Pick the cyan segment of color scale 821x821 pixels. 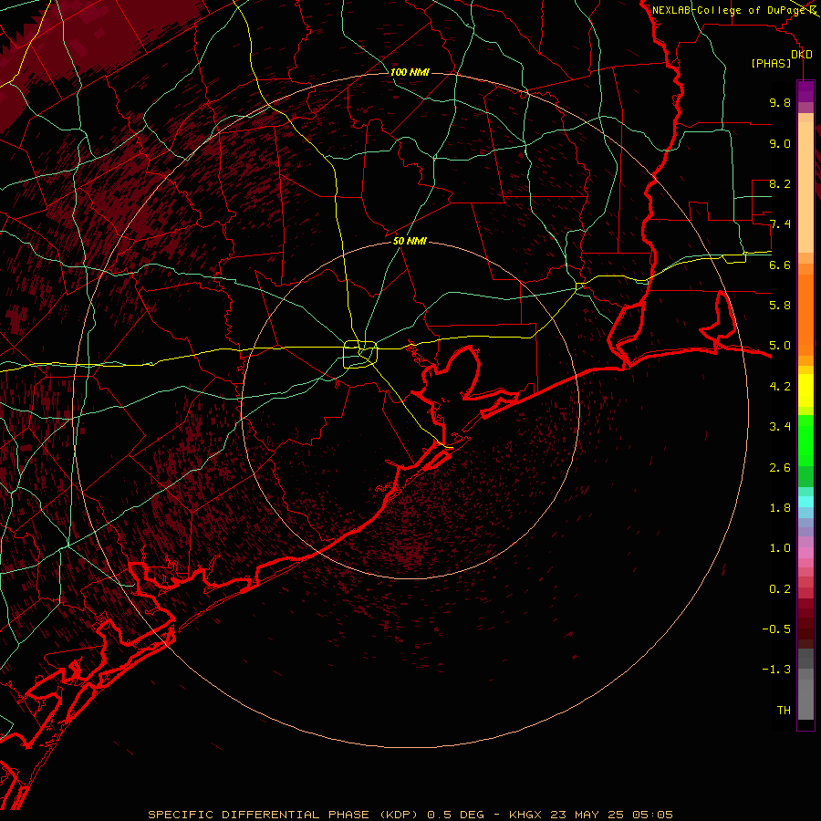(805, 502)
